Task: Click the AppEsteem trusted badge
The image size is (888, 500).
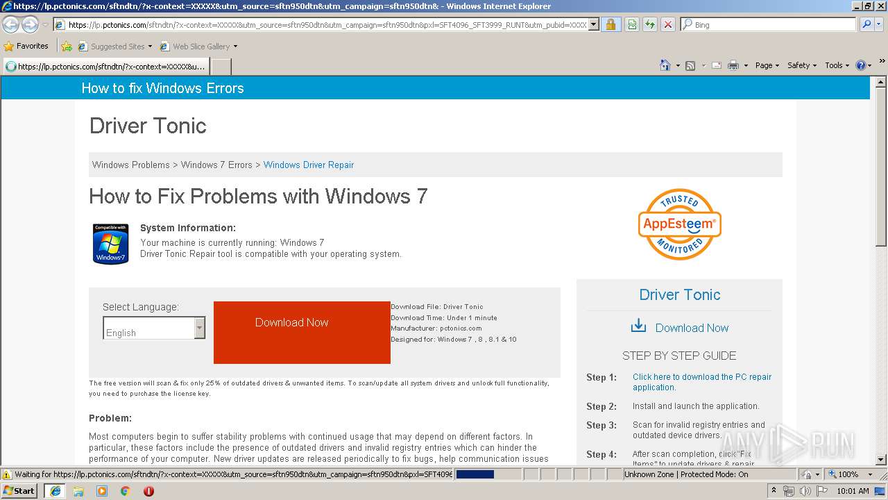Action: pos(679,224)
